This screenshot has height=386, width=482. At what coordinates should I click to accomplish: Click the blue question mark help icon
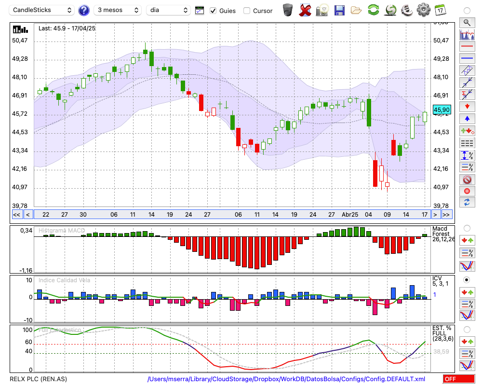(x=83, y=11)
